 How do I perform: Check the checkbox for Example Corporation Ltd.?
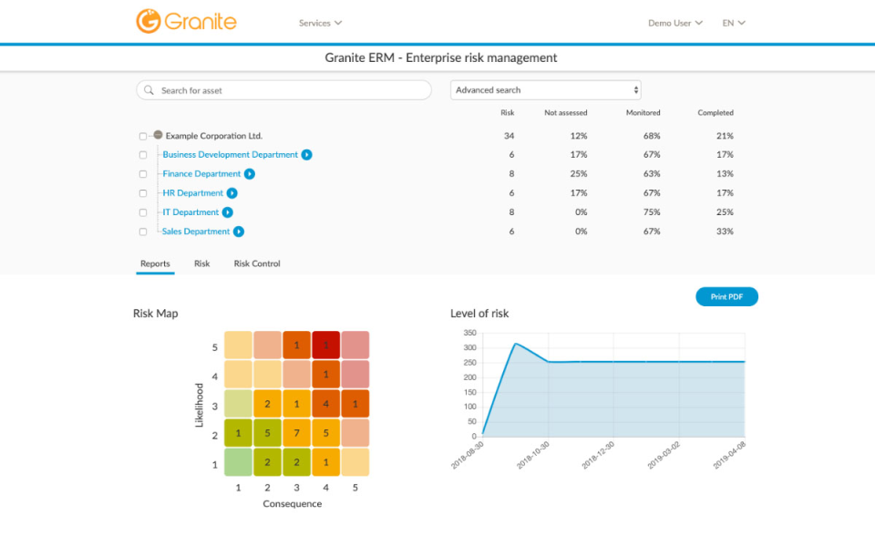[143, 135]
